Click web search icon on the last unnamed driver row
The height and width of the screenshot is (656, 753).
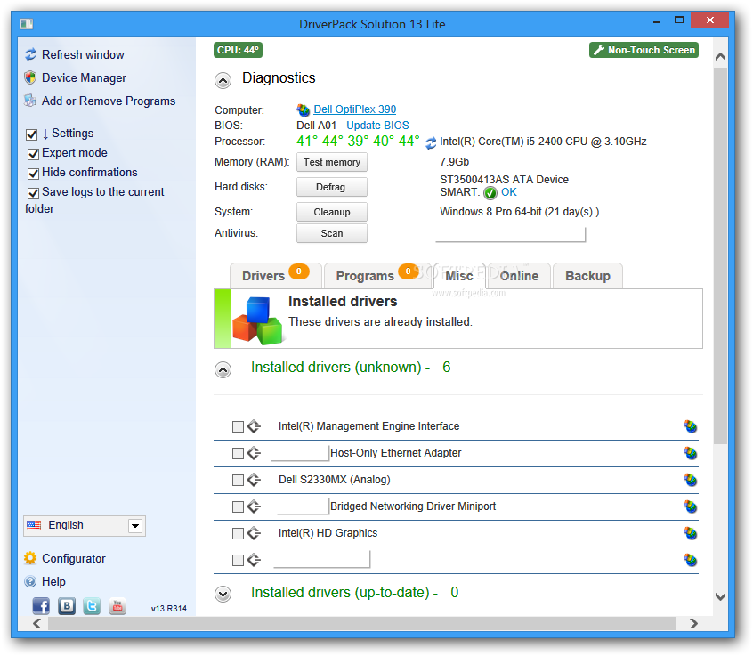[x=690, y=560]
